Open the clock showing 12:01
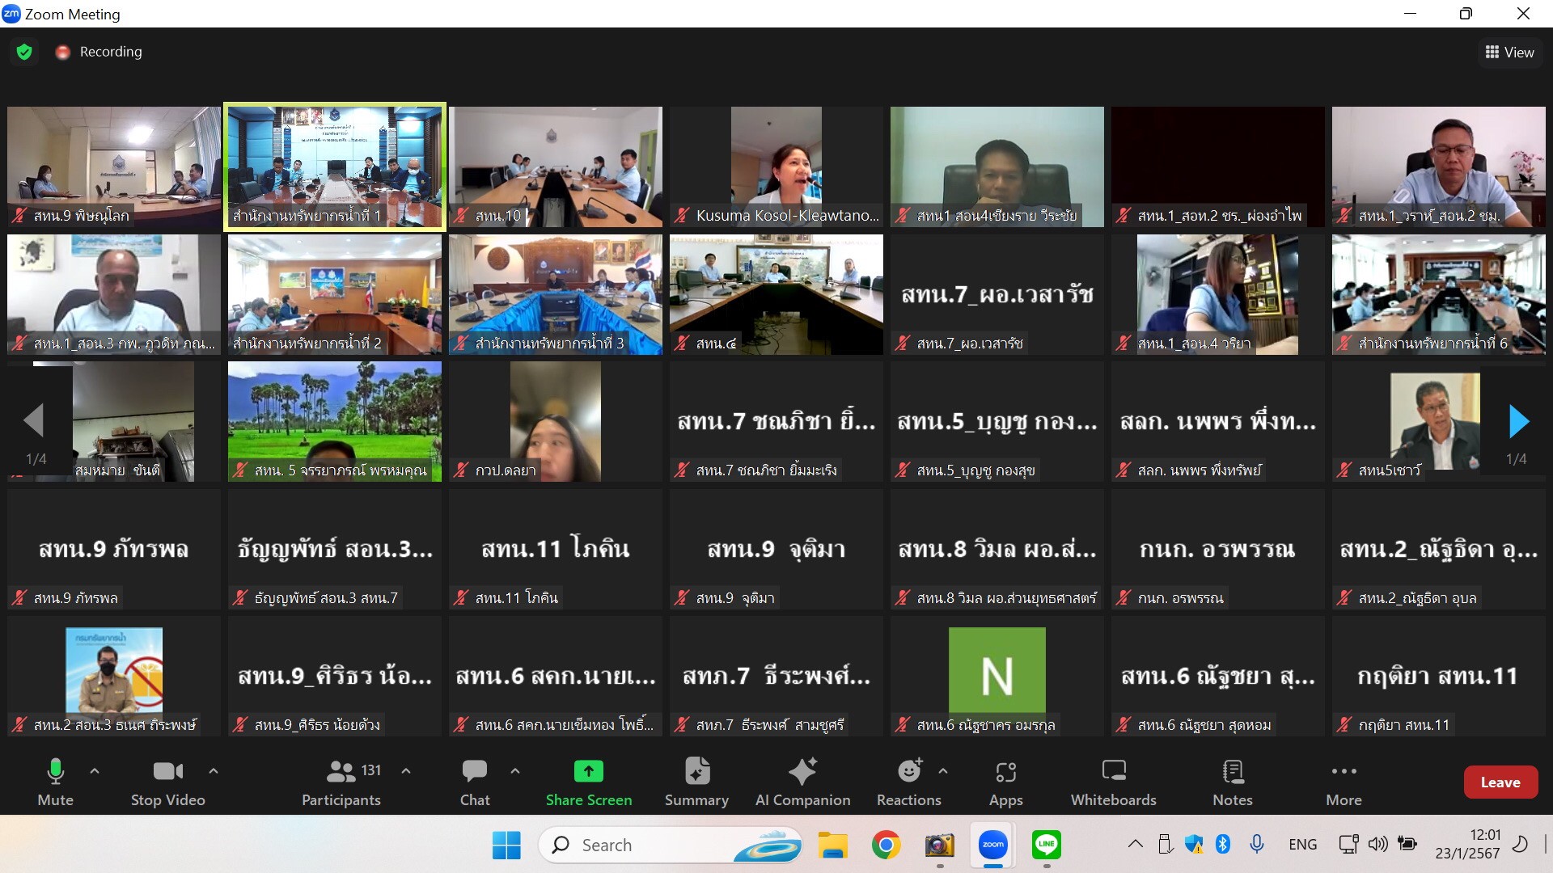The width and height of the screenshot is (1553, 873). click(1468, 845)
